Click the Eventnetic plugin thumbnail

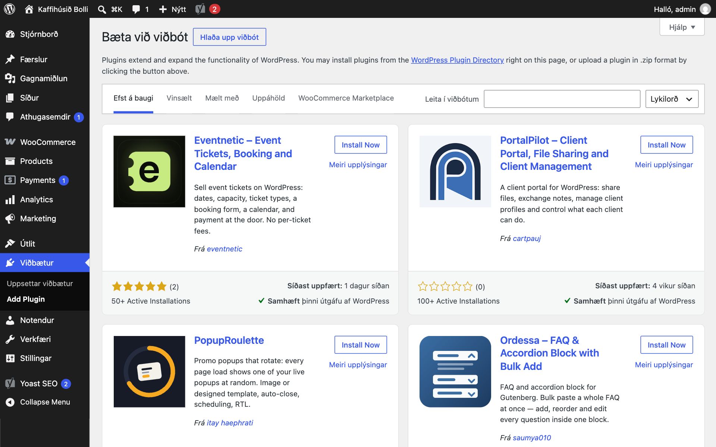click(x=149, y=171)
